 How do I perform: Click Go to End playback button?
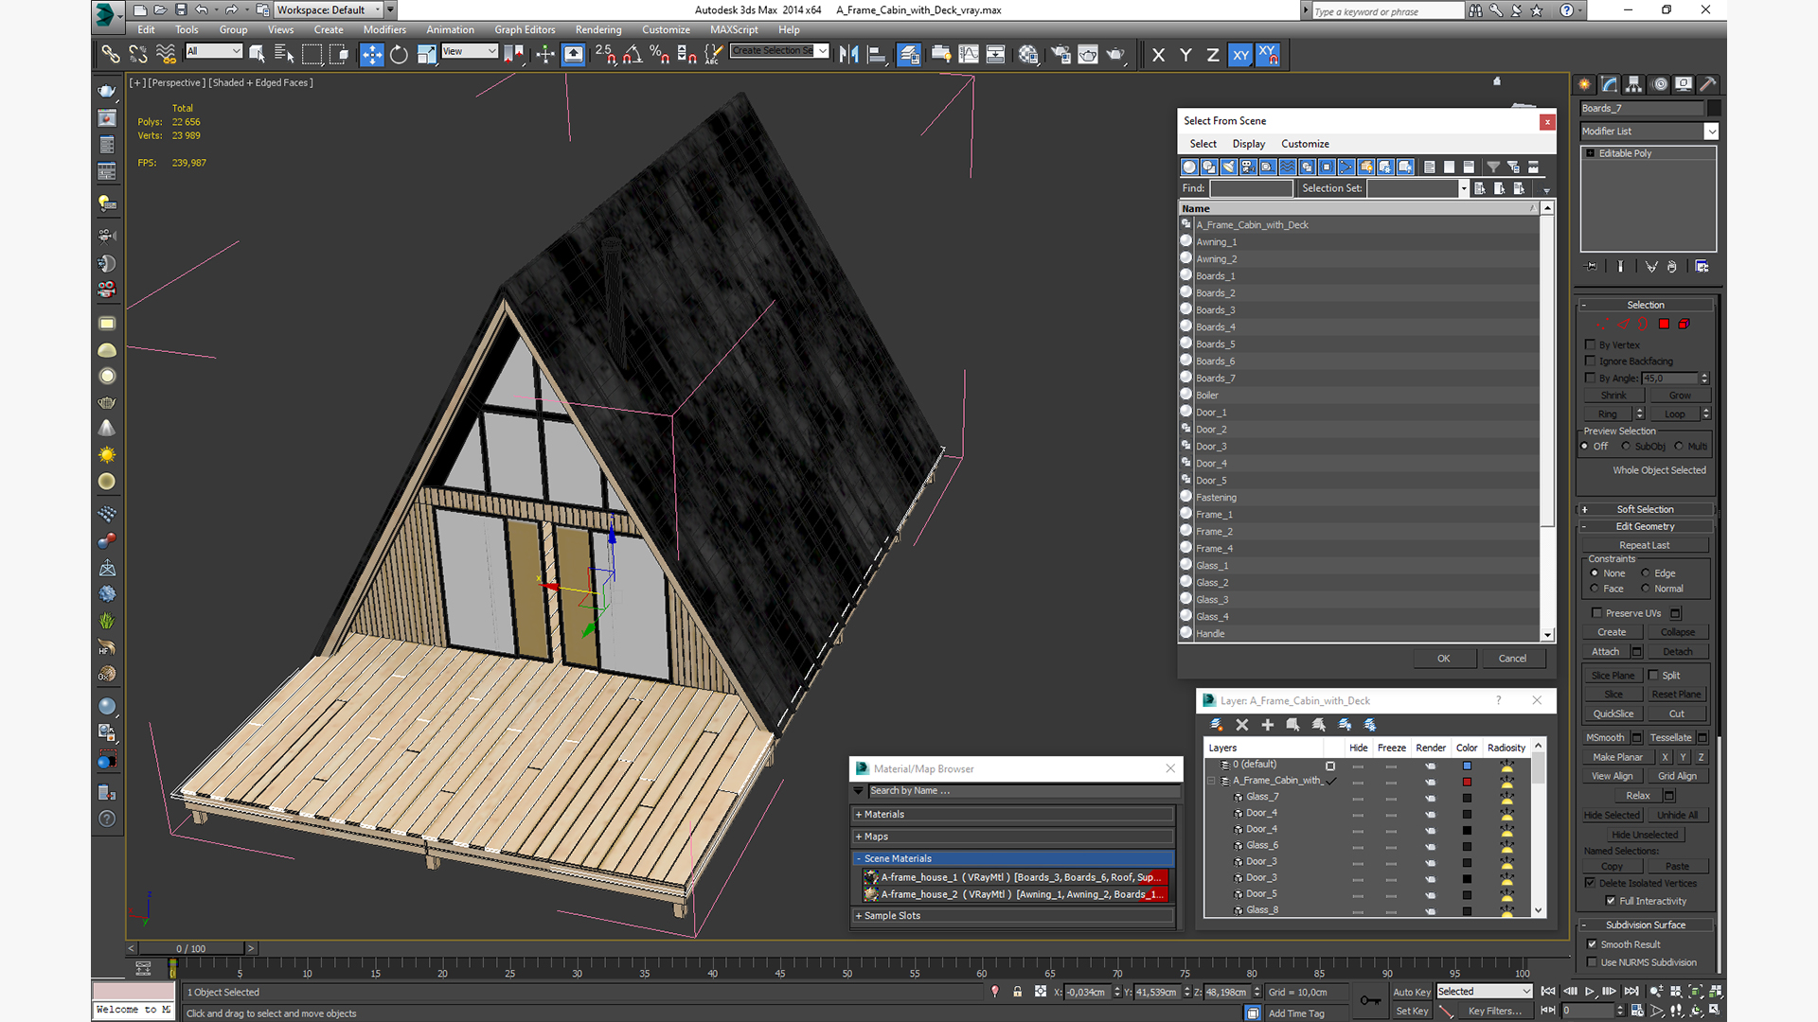point(1631,992)
